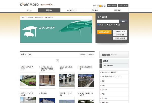The height and width of the screenshot is (103, 152).
Task: Click the カタログ請求 header button
Action: [123, 6]
